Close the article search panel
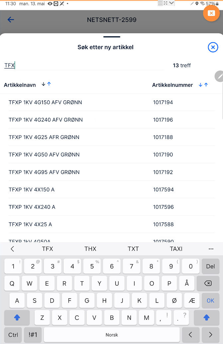223x344 pixels. pos(213,47)
